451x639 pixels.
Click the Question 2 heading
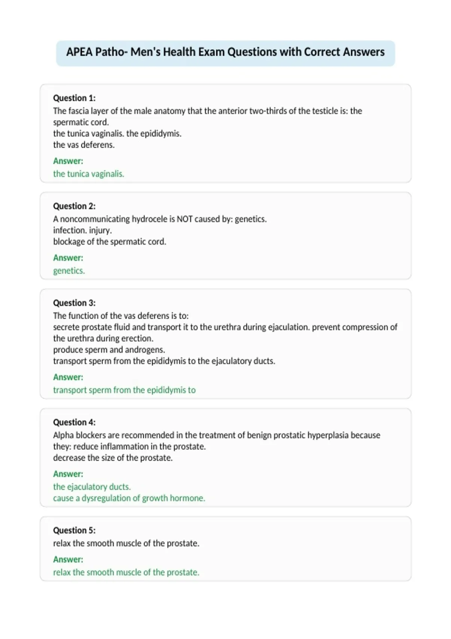pos(74,206)
